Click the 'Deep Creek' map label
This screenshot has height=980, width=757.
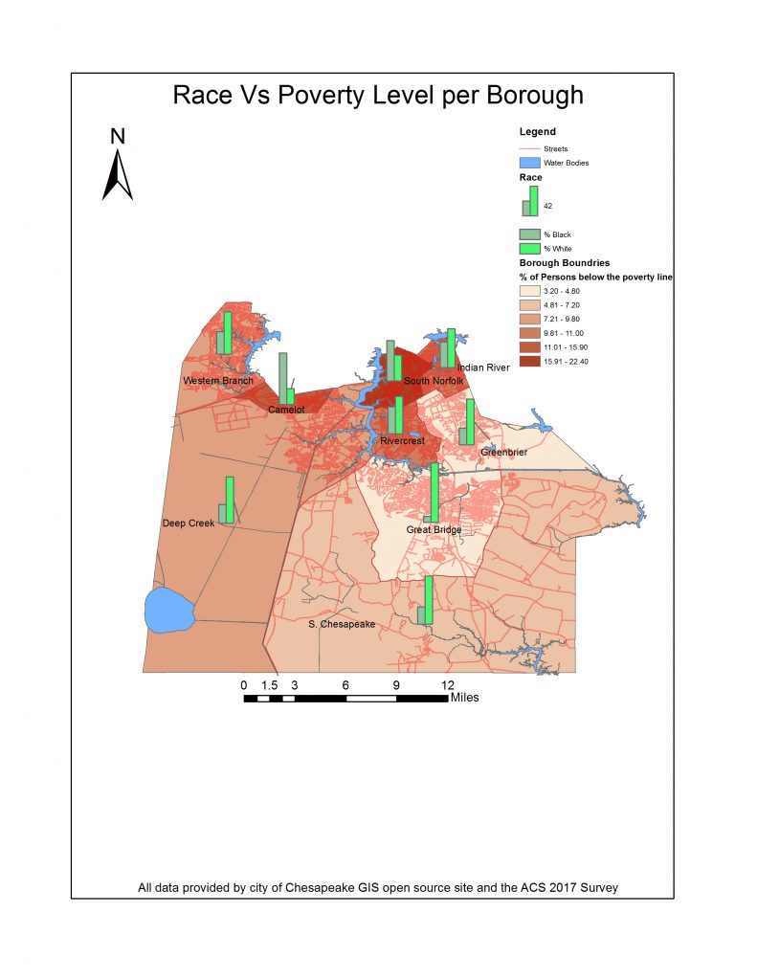189,523
